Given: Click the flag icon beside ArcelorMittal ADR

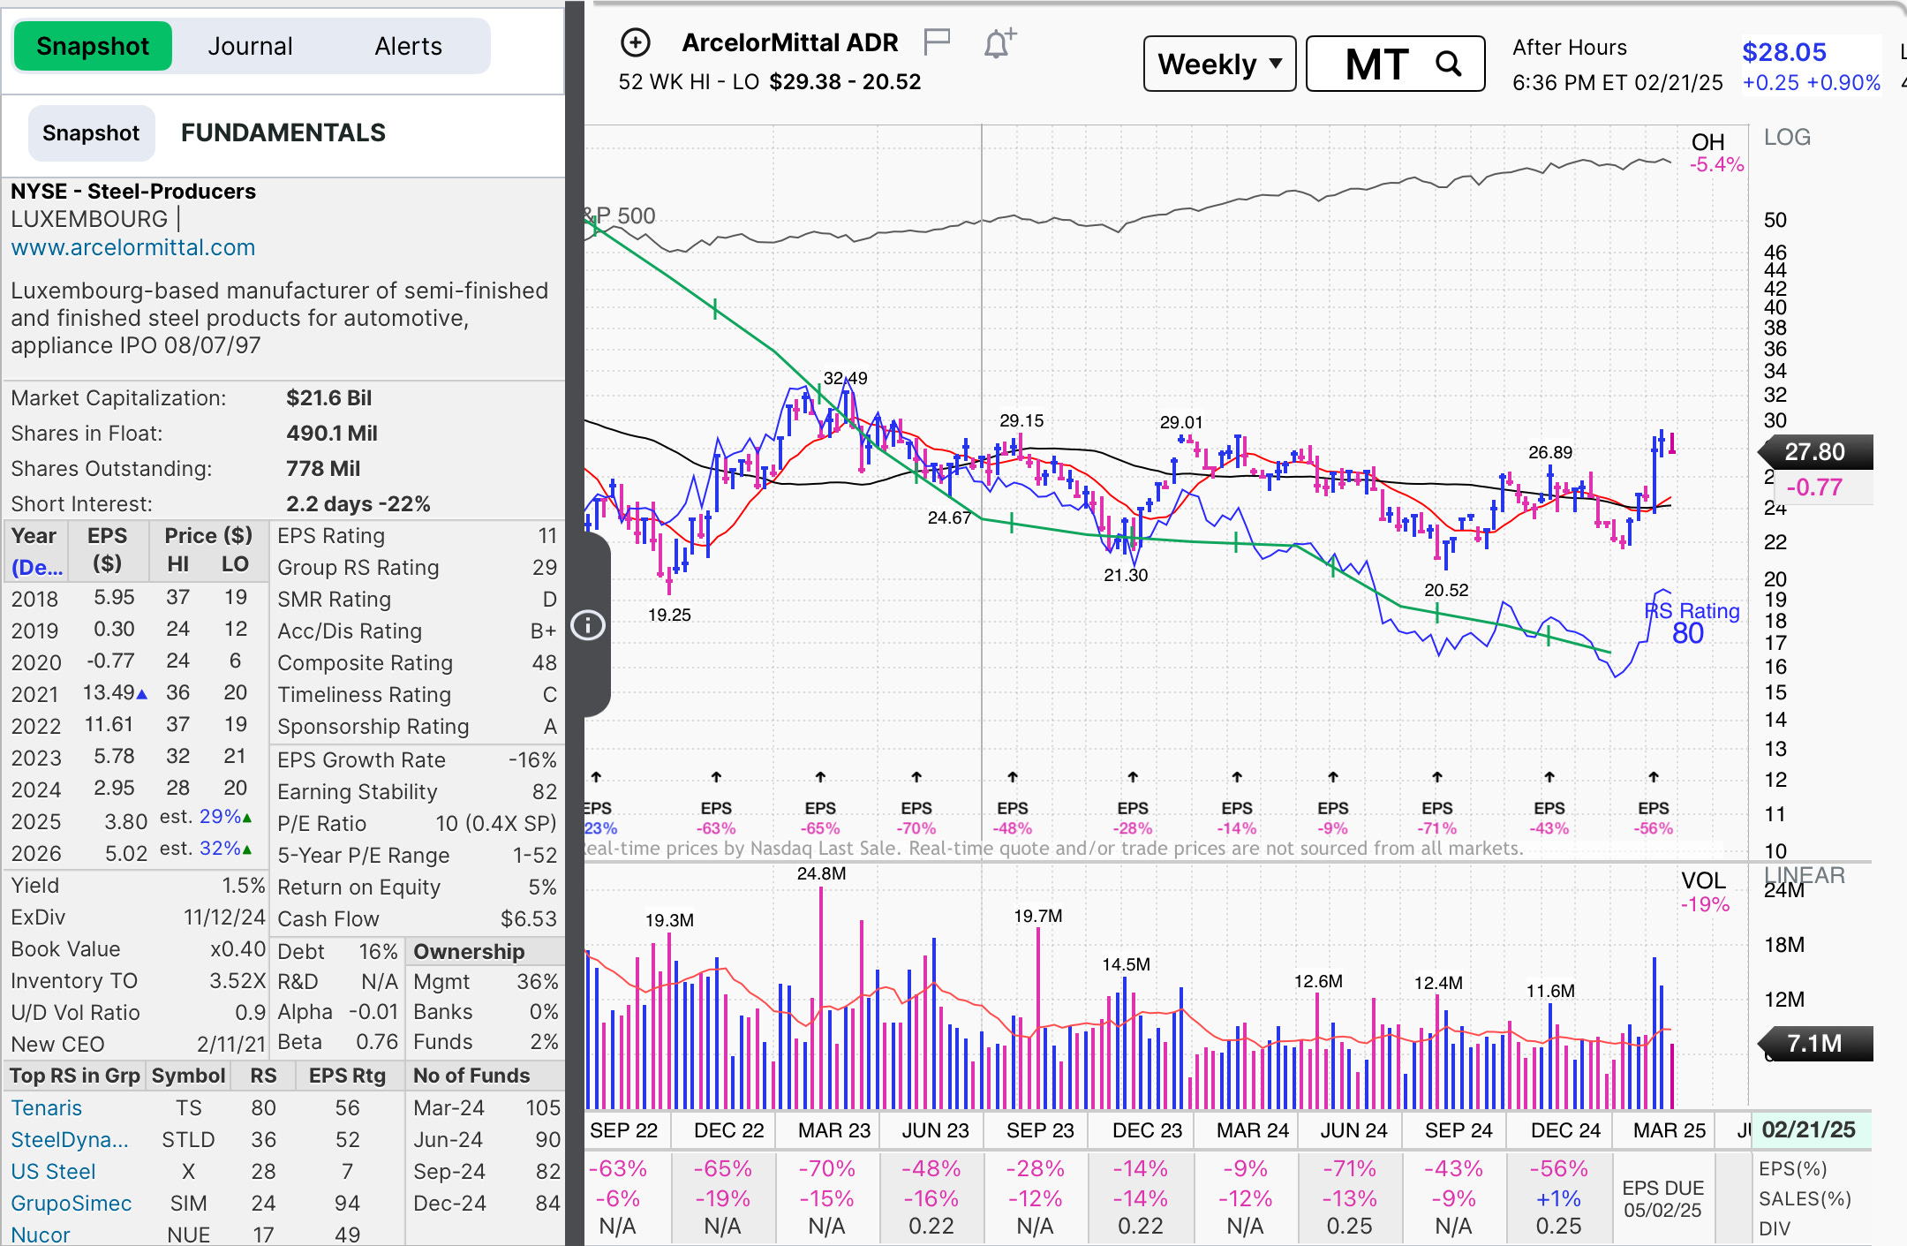Looking at the screenshot, I should point(936,42).
